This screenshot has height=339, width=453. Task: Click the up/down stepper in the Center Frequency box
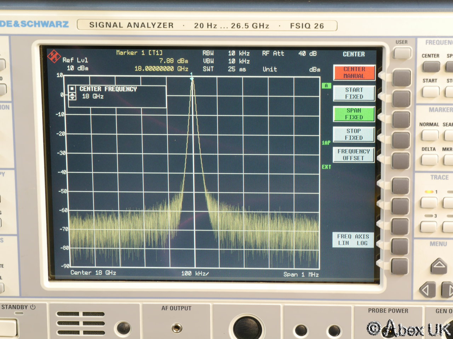(72, 96)
